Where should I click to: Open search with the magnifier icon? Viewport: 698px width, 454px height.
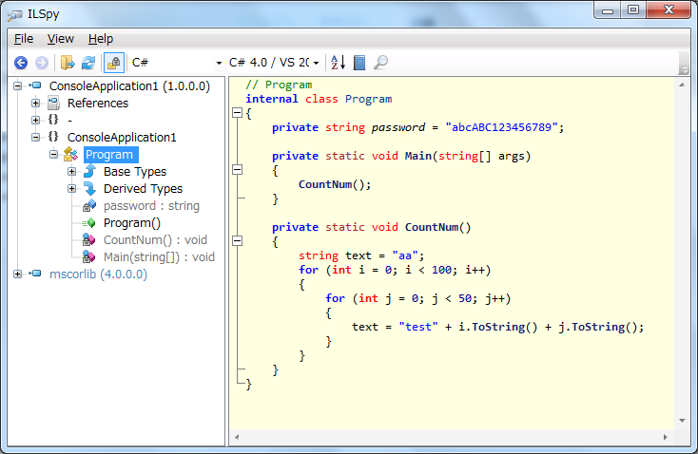click(x=380, y=63)
